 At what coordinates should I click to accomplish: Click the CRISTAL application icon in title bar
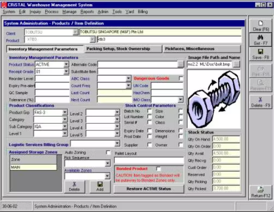4,5
